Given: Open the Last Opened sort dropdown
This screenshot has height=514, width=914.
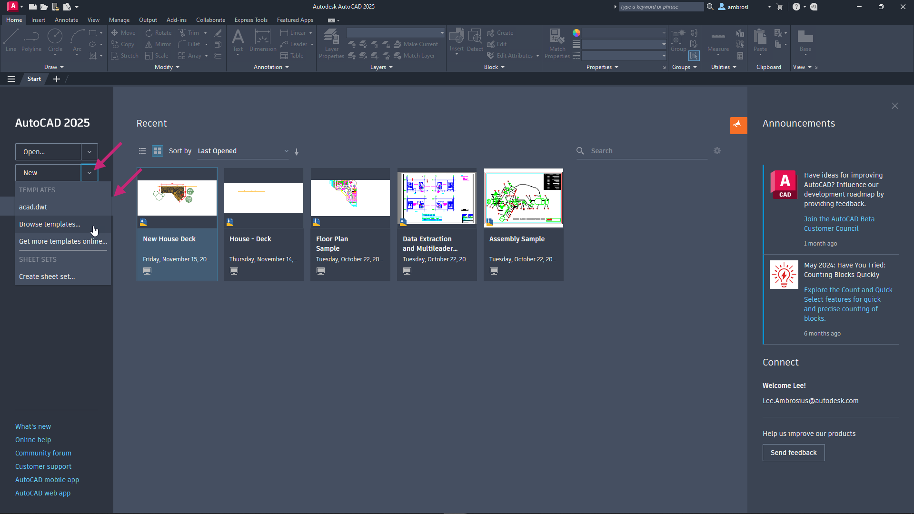Looking at the screenshot, I should click(243, 151).
